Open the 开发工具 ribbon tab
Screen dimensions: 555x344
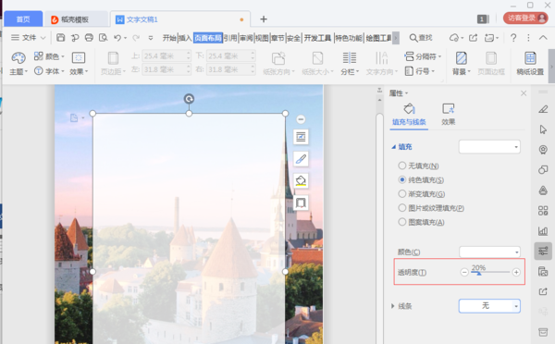317,38
